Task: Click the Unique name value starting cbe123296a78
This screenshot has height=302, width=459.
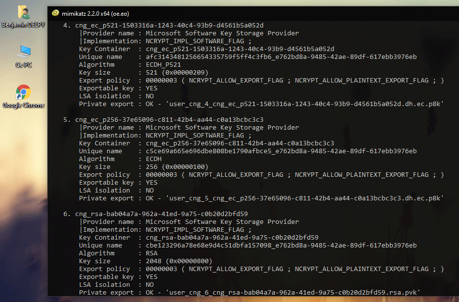Action: 281,246
